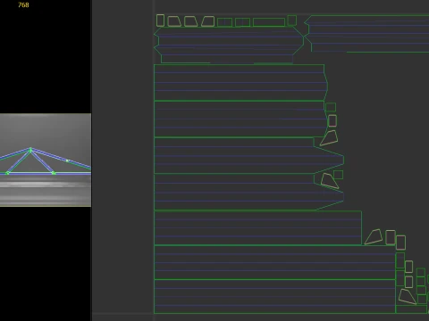Select the apex vertex of the roof truss
429x321 pixels.
point(30,150)
